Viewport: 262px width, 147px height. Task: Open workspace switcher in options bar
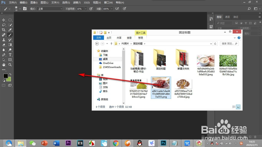pos(257,9)
